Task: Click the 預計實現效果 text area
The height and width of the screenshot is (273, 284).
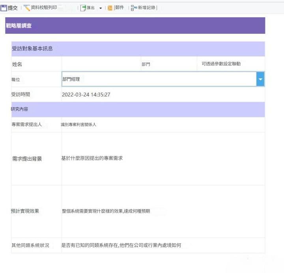Action: point(163,211)
